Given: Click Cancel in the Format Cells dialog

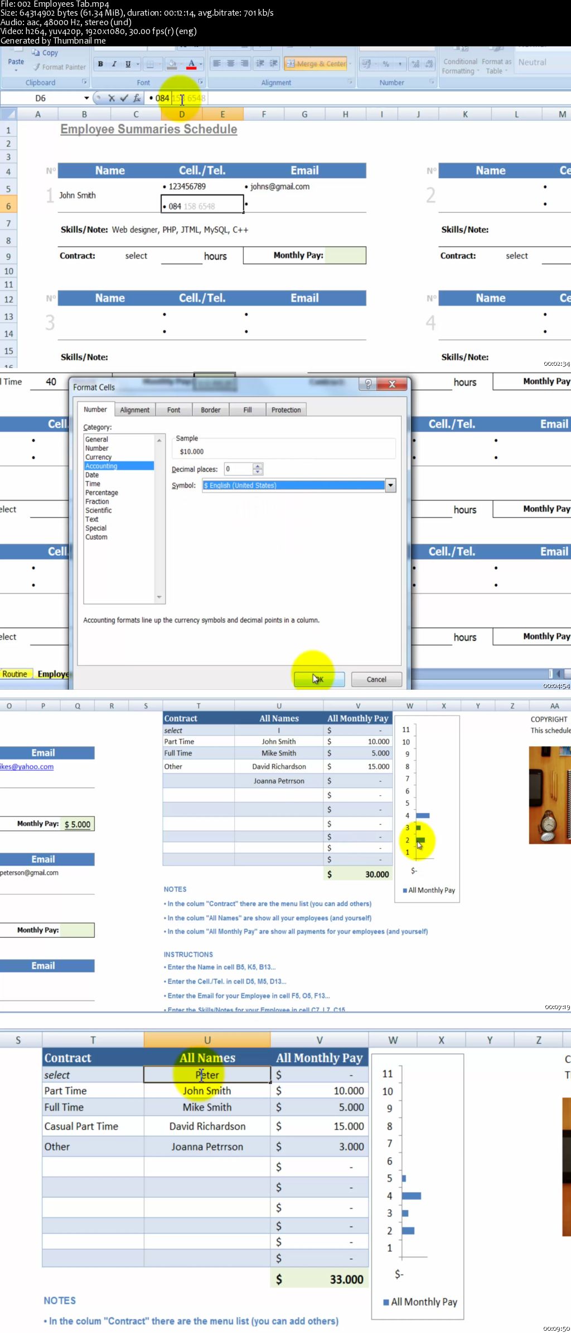Looking at the screenshot, I should click(x=376, y=679).
